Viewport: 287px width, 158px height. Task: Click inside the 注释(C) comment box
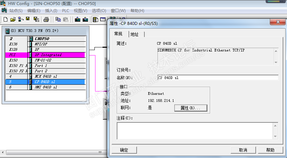tap(195, 131)
